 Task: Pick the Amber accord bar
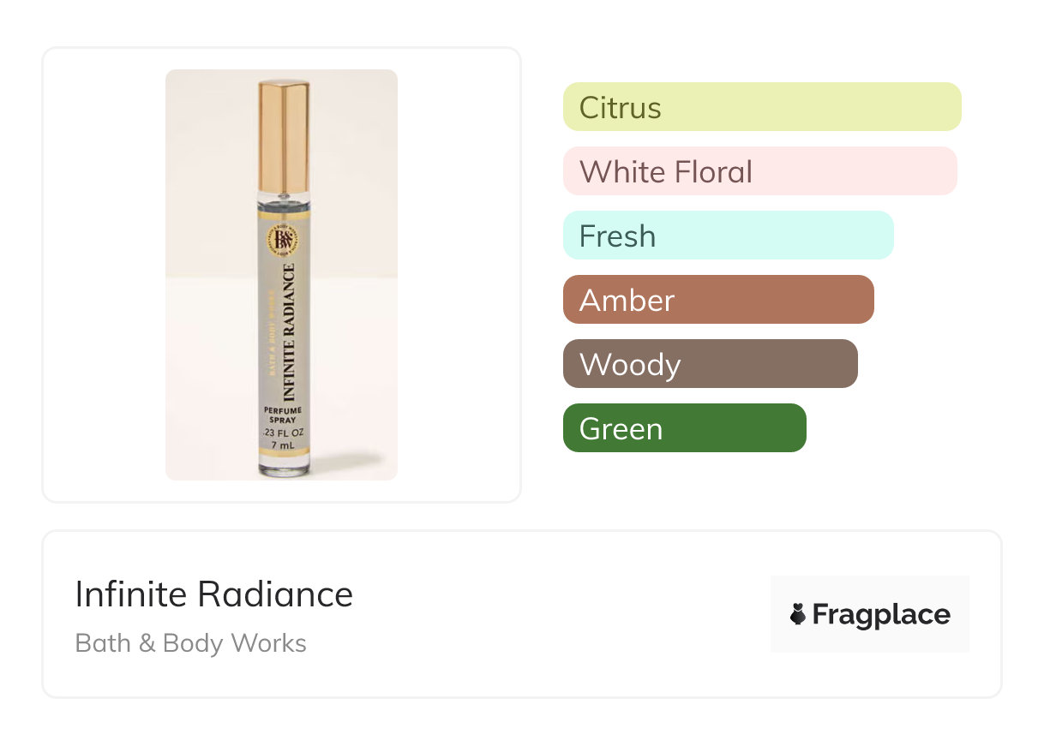(717, 300)
